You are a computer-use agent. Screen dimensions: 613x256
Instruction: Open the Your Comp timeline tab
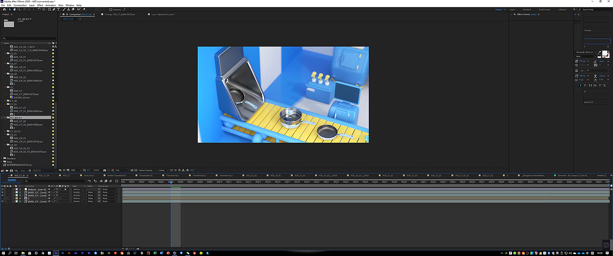coord(89,176)
